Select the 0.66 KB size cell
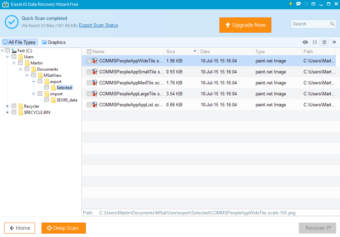 (x=174, y=105)
